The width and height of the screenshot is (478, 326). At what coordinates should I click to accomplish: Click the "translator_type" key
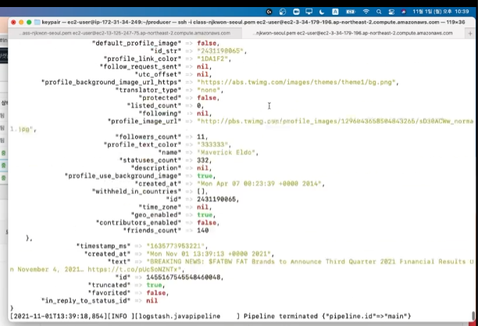[148, 90]
